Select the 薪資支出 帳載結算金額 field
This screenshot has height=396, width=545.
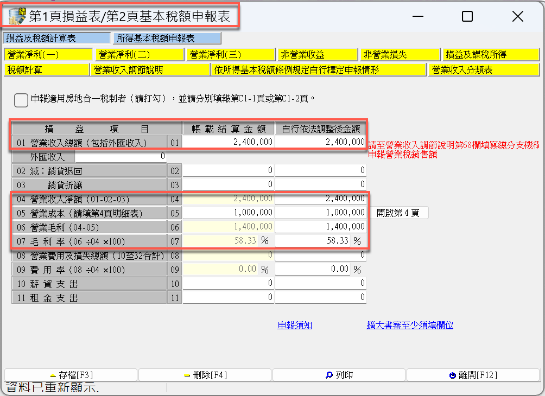coord(229,283)
